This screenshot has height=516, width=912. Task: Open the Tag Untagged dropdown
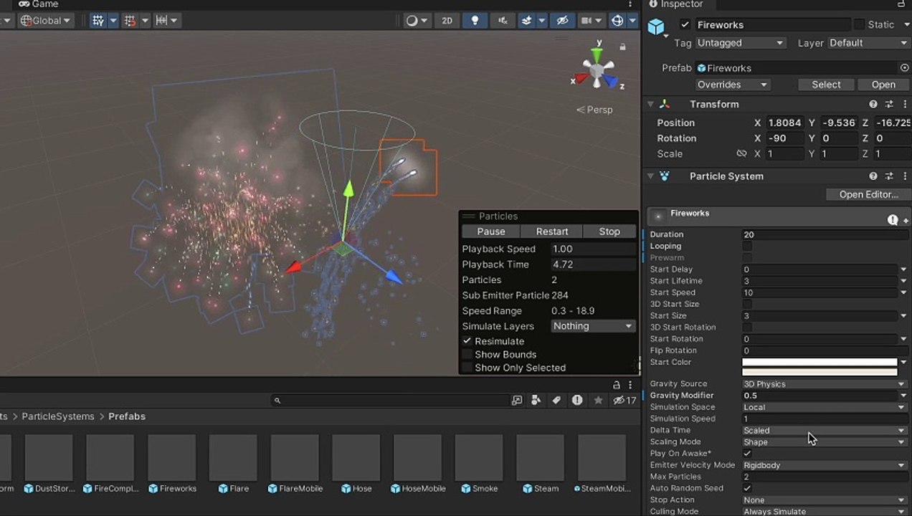click(741, 43)
